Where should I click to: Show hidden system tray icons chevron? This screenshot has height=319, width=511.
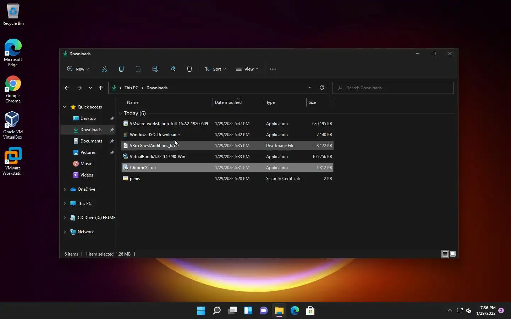coord(450,310)
